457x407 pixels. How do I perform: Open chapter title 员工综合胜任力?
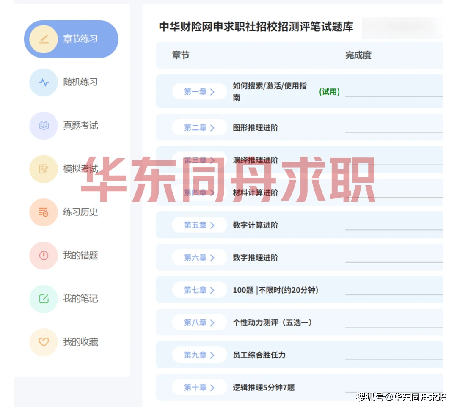point(259,355)
